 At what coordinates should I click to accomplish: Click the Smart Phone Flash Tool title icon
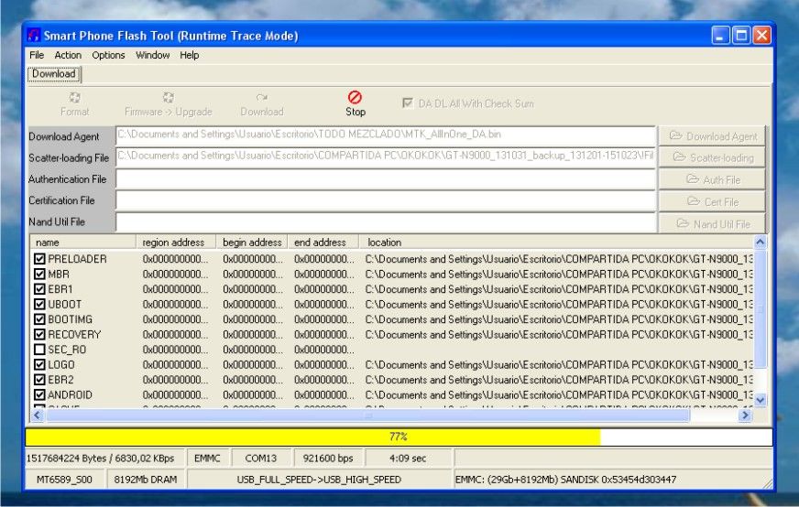pos(34,36)
